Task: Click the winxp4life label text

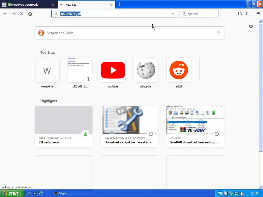Action: pyautogui.click(x=47, y=86)
